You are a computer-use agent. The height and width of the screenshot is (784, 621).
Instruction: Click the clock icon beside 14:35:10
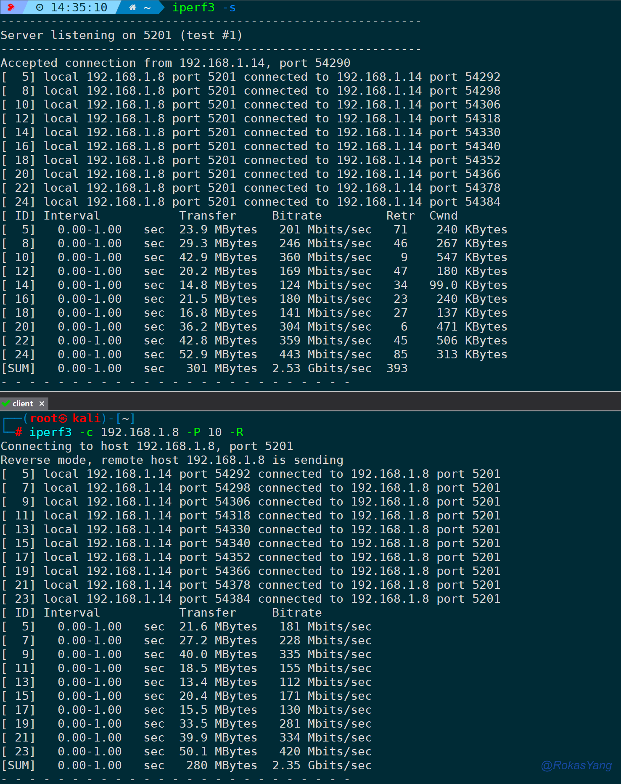pyautogui.click(x=40, y=8)
